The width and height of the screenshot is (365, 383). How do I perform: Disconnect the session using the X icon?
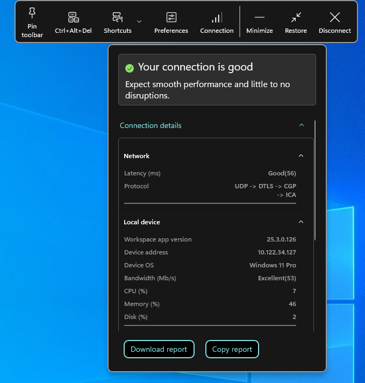[334, 17]
